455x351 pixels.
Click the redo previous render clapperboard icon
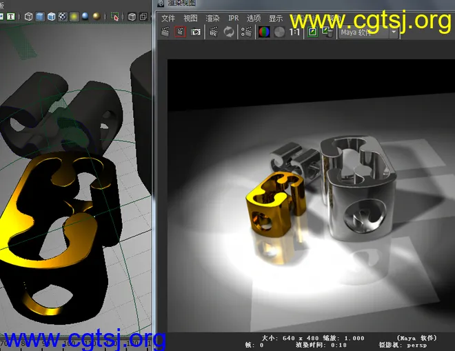(165, 32)
